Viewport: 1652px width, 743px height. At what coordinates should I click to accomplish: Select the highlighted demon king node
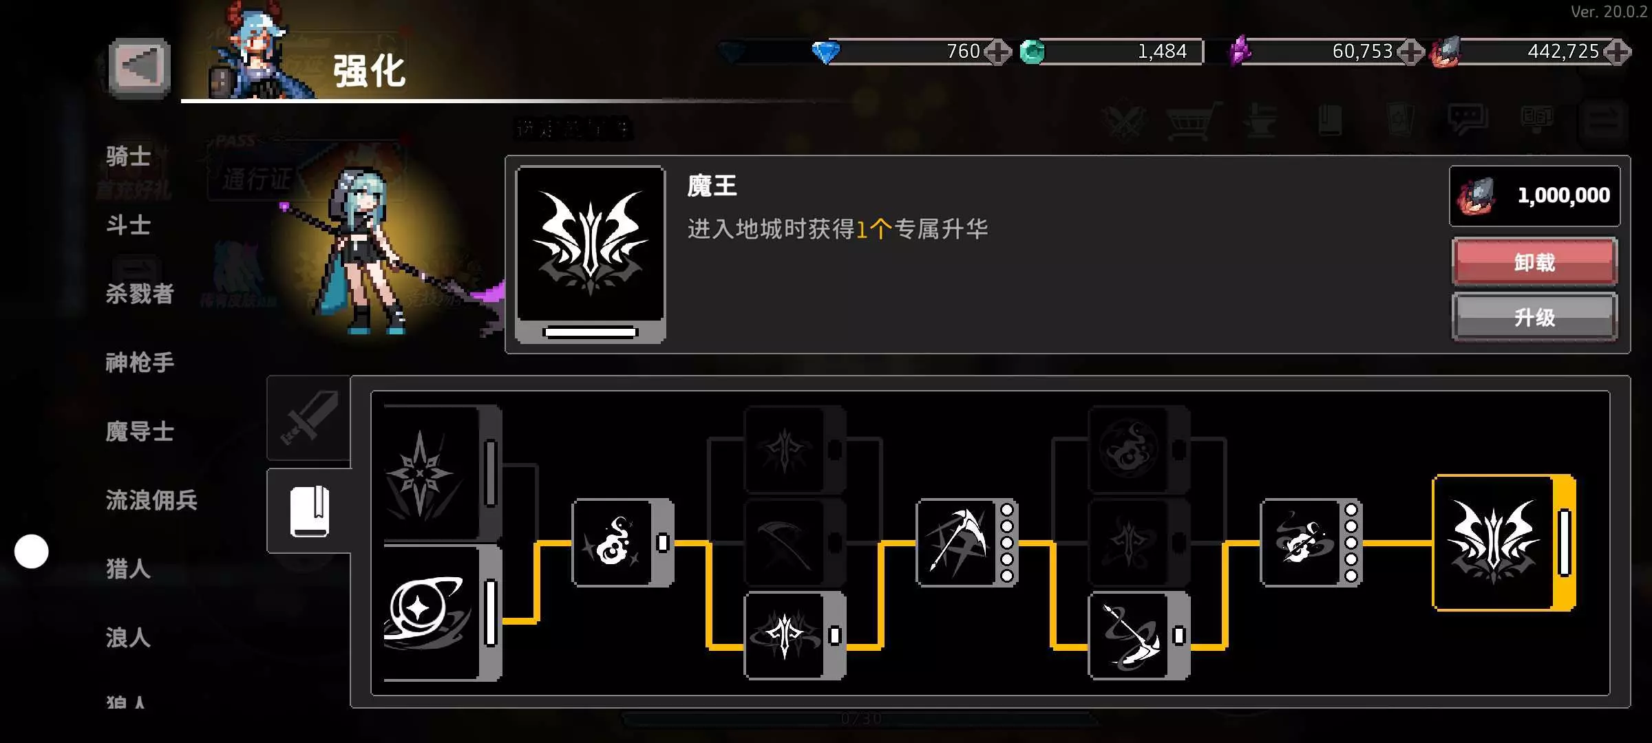click(x=1504, y=543)
